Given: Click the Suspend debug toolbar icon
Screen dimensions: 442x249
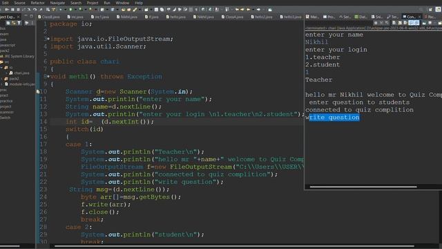Looking at the screenshot, I should [x=12, y=9].
